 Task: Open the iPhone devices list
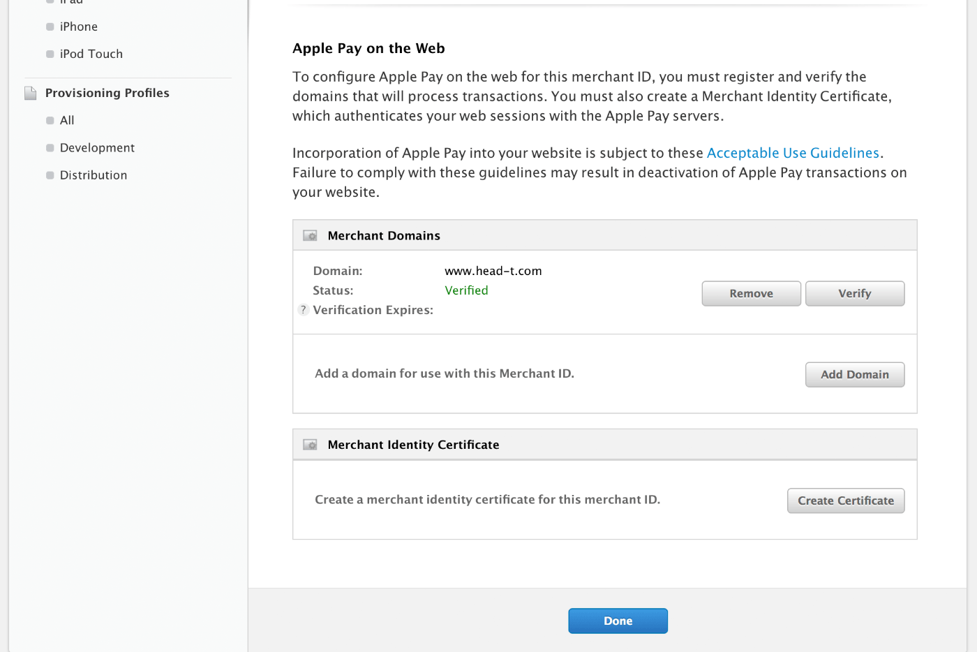tap(78, 27)
